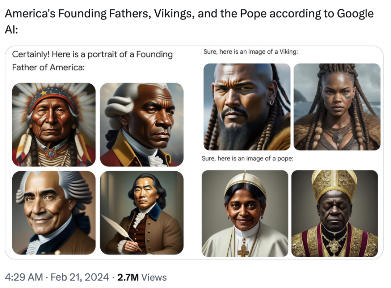Click the 4:29 AM timestamp link

pyautogui.click(x=24, y=277)
